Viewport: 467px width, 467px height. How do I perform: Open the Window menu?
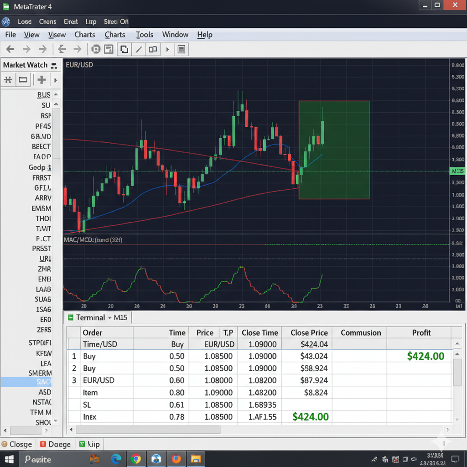[x=175, y=35]
